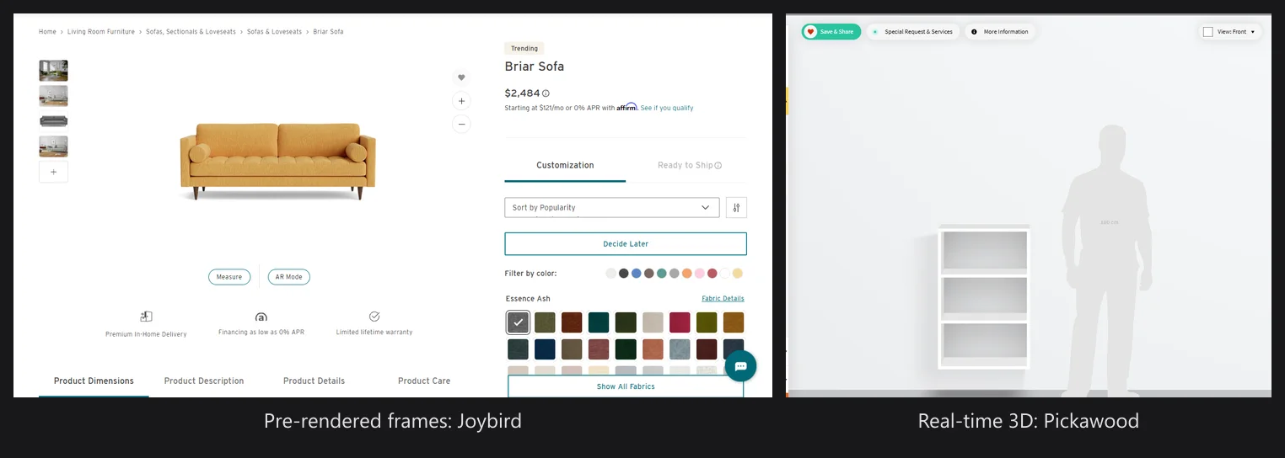
Task: Open Sofas, Sectionals & Loveseats breadcrumb link
Action: pos(191,32)
